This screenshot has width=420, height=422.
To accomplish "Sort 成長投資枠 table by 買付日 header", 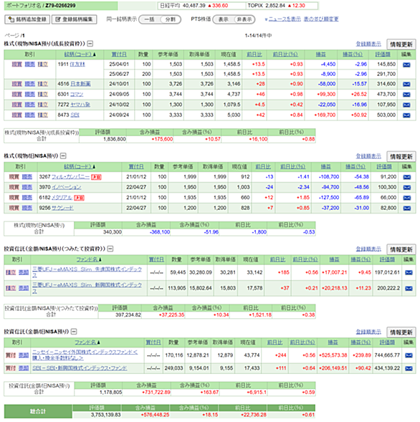I will tap(119, 54).
